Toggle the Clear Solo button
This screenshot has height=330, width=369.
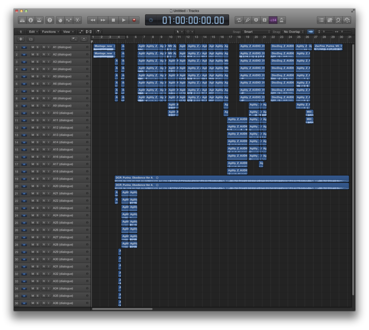(x=264, y=20)
